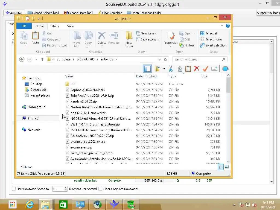This screenshot has width=280, height=210.
Task: Click Clear Complete in Soulseek
Action: [110, 13]
